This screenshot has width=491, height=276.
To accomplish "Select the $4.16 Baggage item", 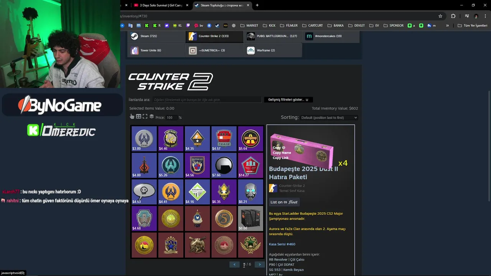I will point(197,192).
